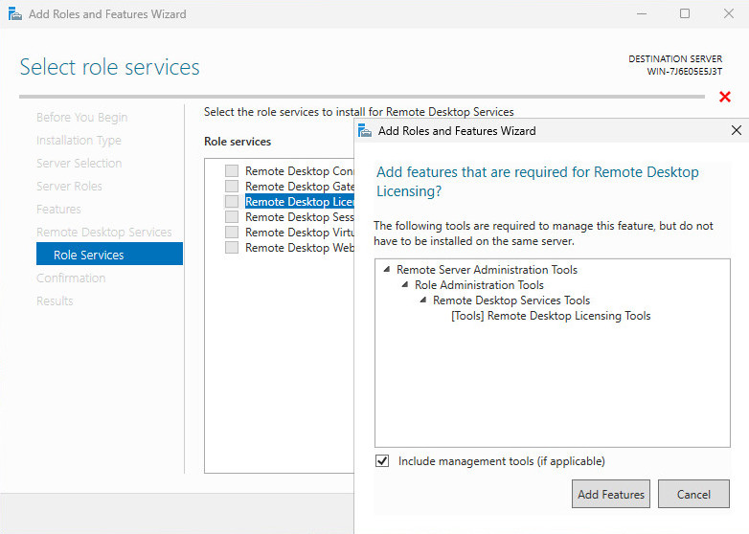Close the inner Add Roles dialog
Viewport: 749px width, 534px height.
[737, 130]
